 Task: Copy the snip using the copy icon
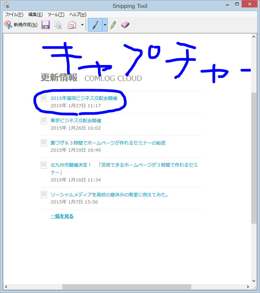[x=58, y=25]
